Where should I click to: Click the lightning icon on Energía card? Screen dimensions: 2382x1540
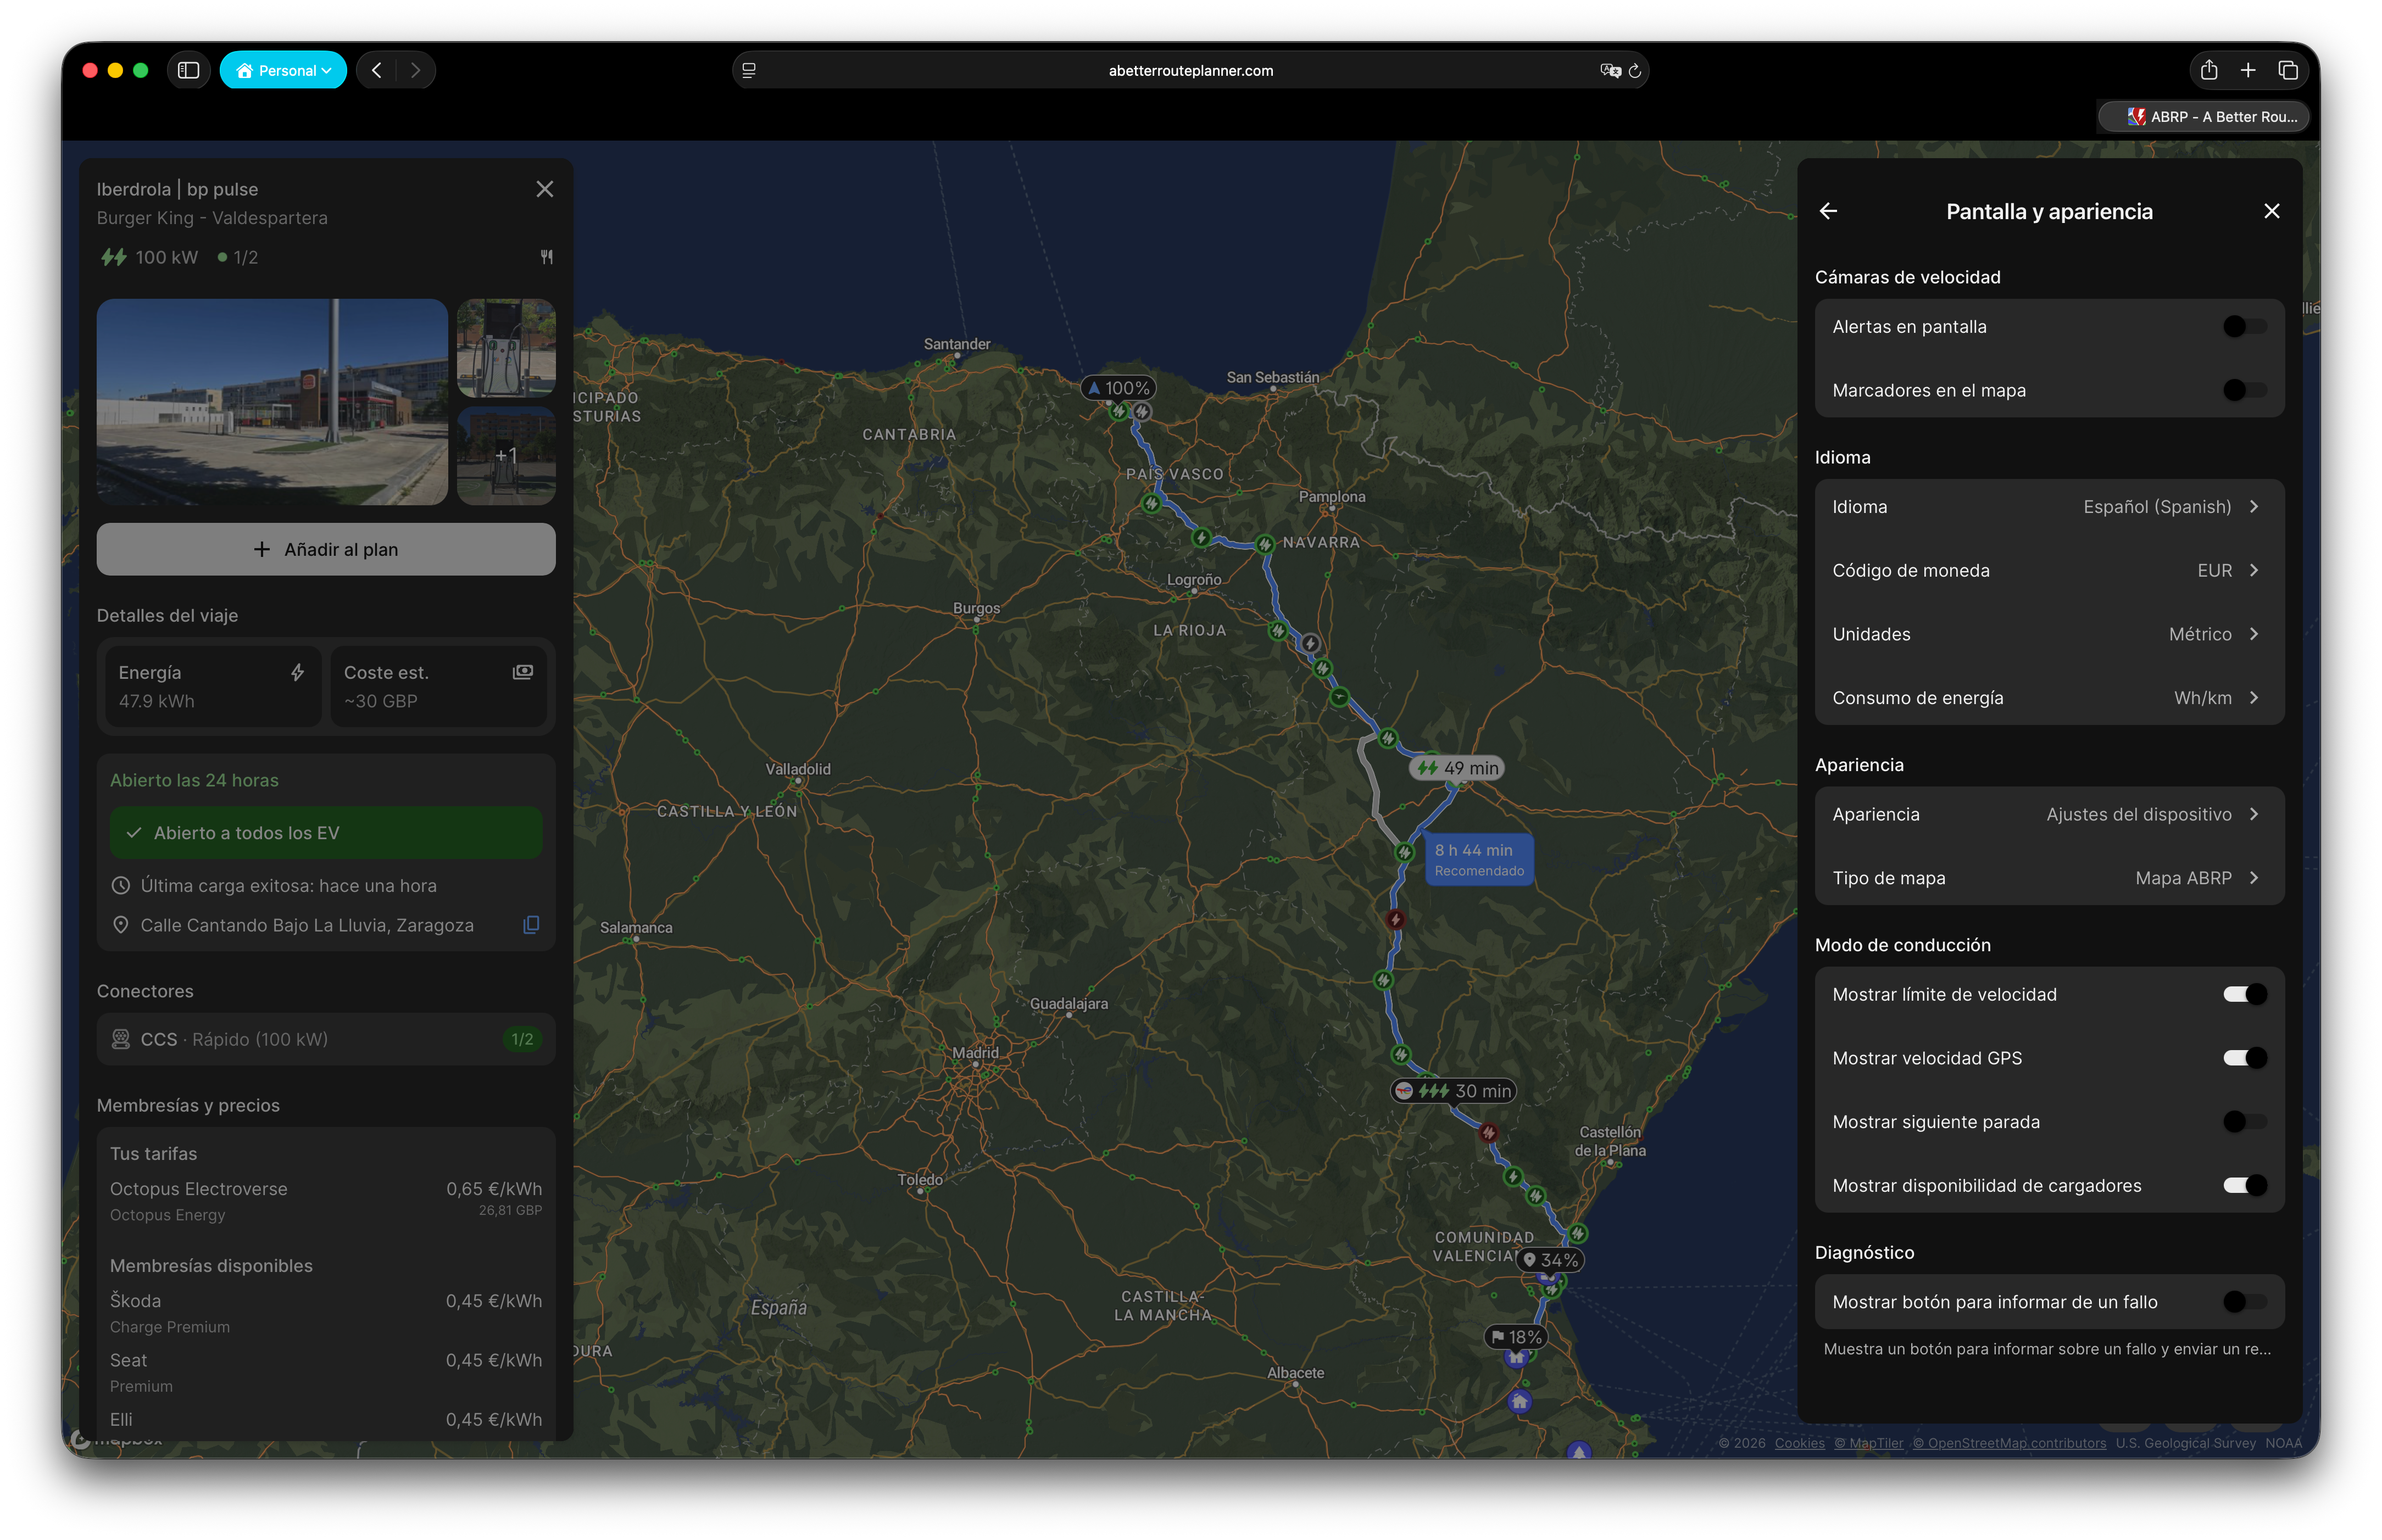[297, 672]
